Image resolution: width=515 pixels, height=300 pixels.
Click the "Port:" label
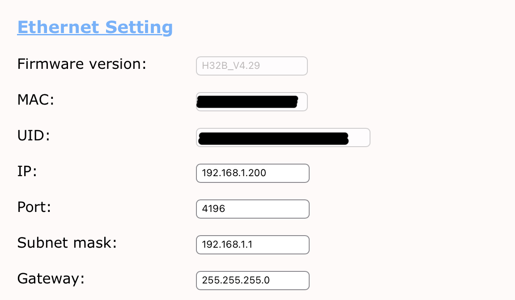point(35,207)
